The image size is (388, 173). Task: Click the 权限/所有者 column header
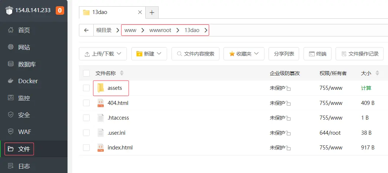point(333,73)
